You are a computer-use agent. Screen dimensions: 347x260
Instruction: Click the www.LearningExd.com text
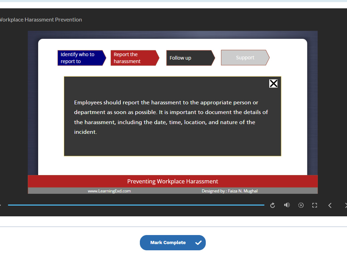pos(109,191)
